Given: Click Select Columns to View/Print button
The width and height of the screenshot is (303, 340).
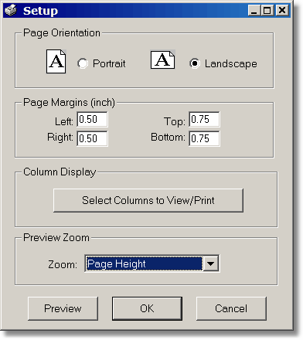Looking at the screenshot, I should pyautogui.click(x=148, y=200).
